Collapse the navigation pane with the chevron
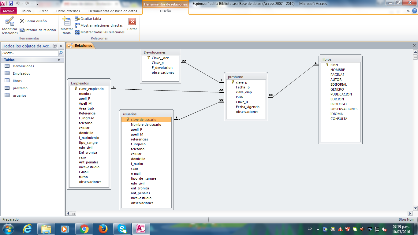This screenshot has width=418, height=235. tap(61, 46)
